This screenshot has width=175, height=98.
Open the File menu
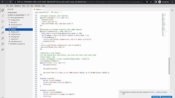pyautogui.click(x=7, y=6)
